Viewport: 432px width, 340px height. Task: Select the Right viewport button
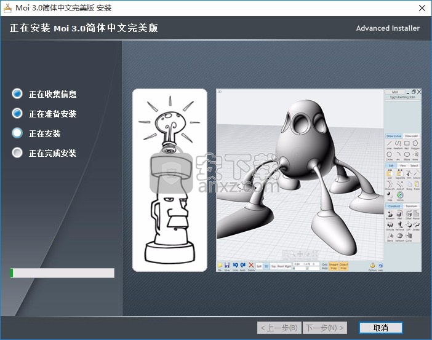[x=288, y=266]
